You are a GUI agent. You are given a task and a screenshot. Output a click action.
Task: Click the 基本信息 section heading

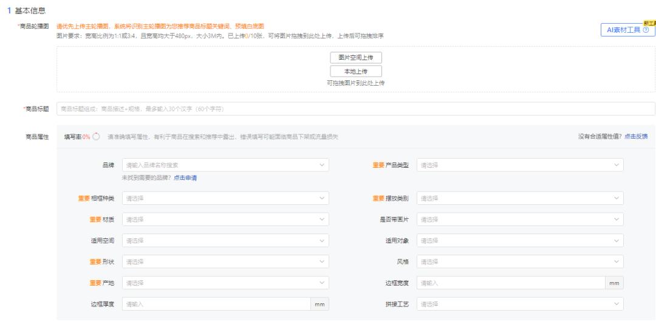click(x=30, y=10)
